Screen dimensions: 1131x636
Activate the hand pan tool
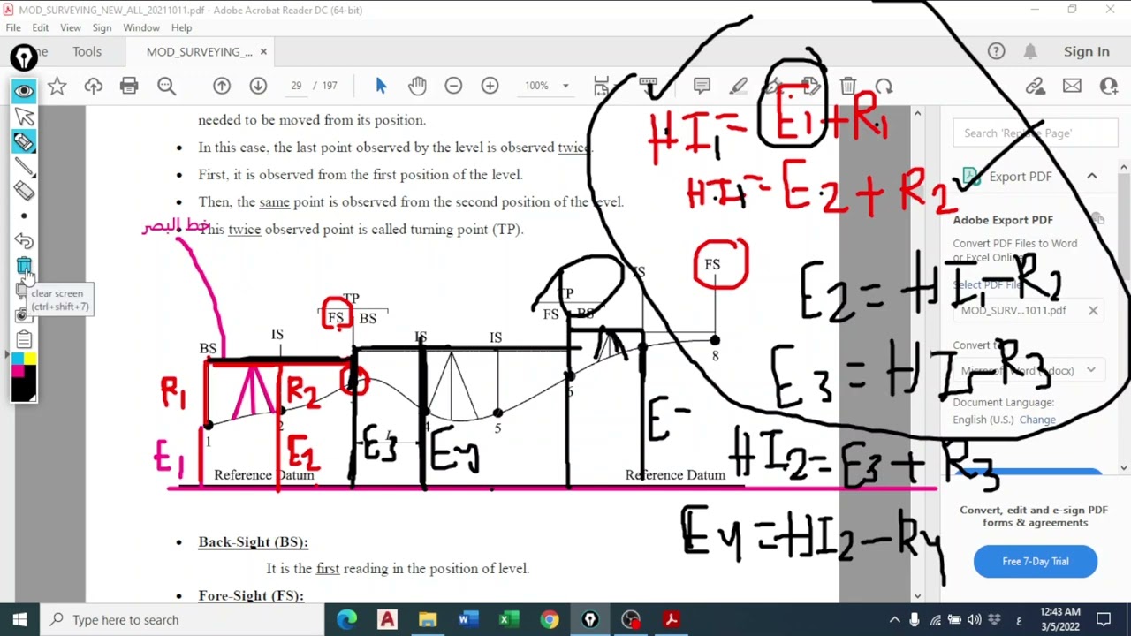[x=417, y=86]
